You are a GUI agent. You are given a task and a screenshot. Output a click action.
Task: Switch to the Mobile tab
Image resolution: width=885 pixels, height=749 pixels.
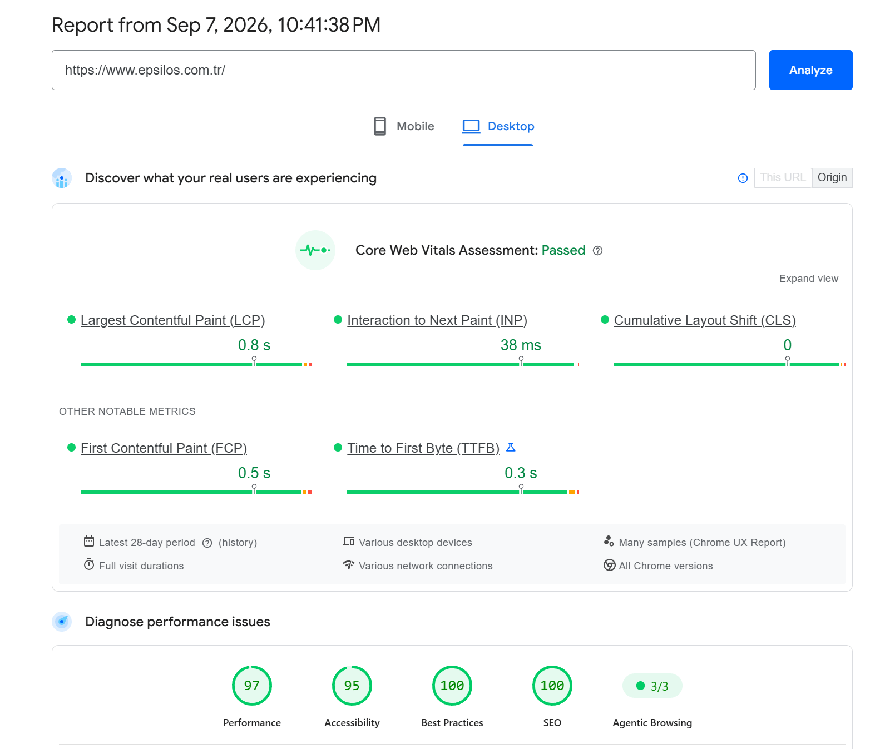pos(403,126)
